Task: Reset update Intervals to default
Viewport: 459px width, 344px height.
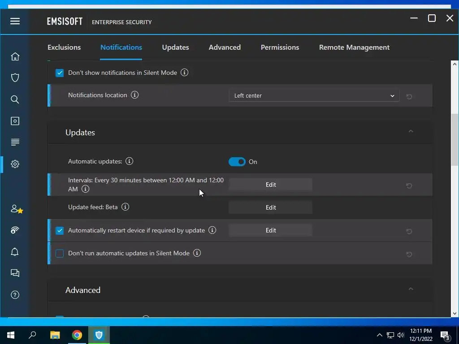Action: 409,185
